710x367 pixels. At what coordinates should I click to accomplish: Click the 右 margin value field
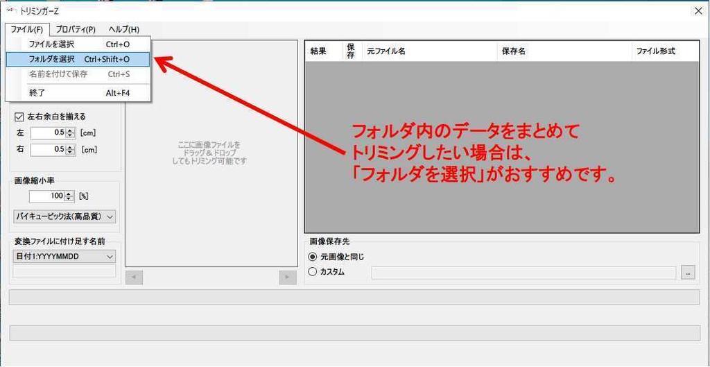click(x=49, y=150)
